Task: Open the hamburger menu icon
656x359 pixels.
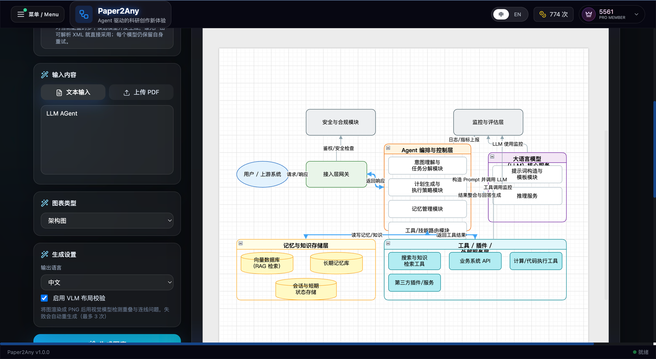Action: [x=21, y=14]
